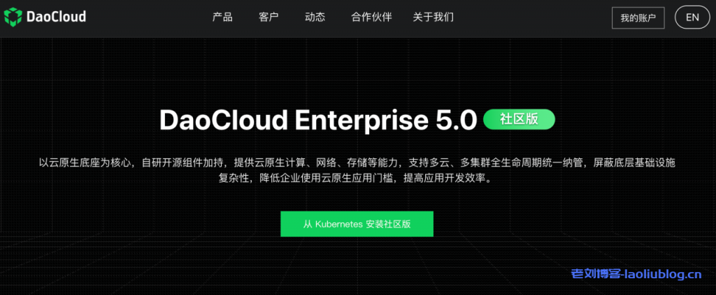
Task: Open the 客户 navigation menu
Action: (268, 17)
